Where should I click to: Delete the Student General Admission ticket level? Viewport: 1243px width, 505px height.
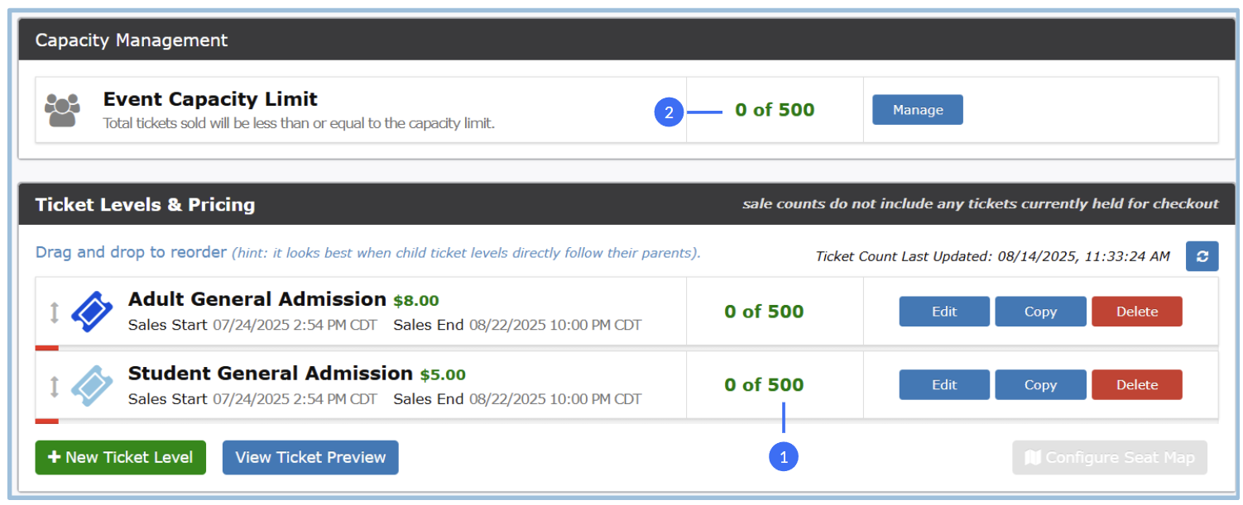tap(1136, 384)
